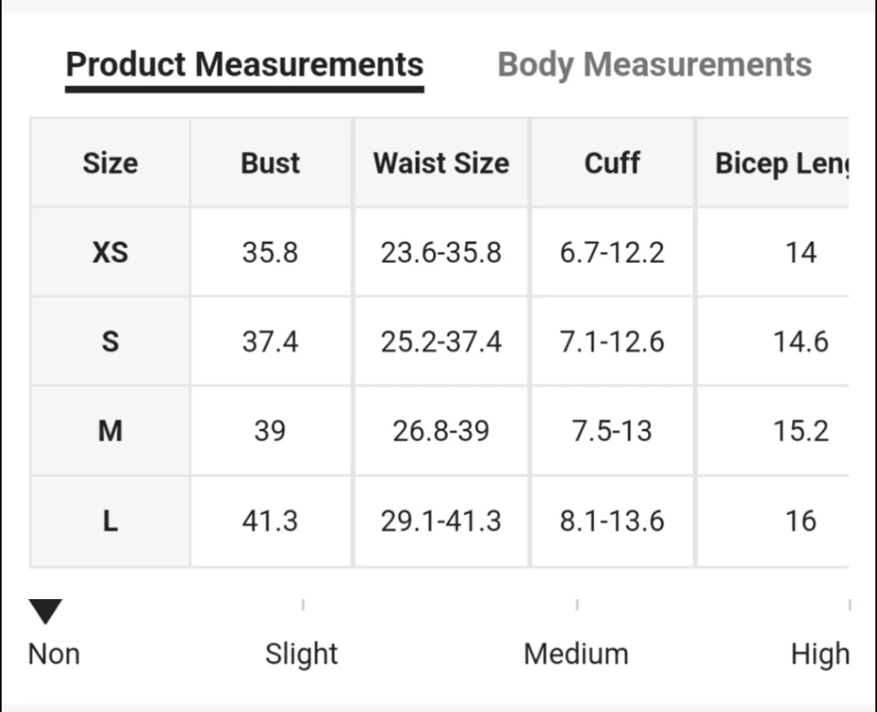Select the High stretch label

point(820,654)
